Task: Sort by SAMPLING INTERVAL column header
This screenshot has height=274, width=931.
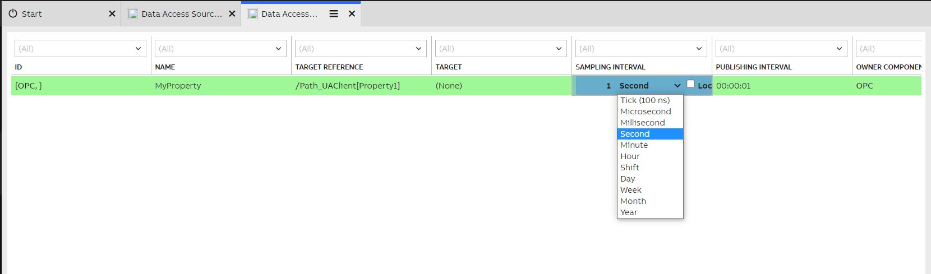Action: (x=610, y=67)
